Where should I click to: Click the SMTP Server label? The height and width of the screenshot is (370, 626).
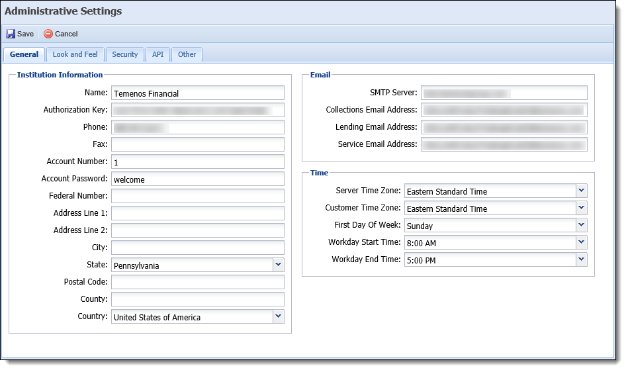tap(394, 93)
